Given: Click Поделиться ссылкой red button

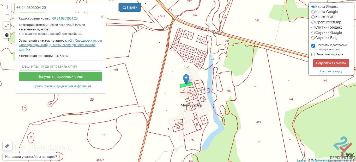Looking at the screenshot, I should click(x=331, y=63).
